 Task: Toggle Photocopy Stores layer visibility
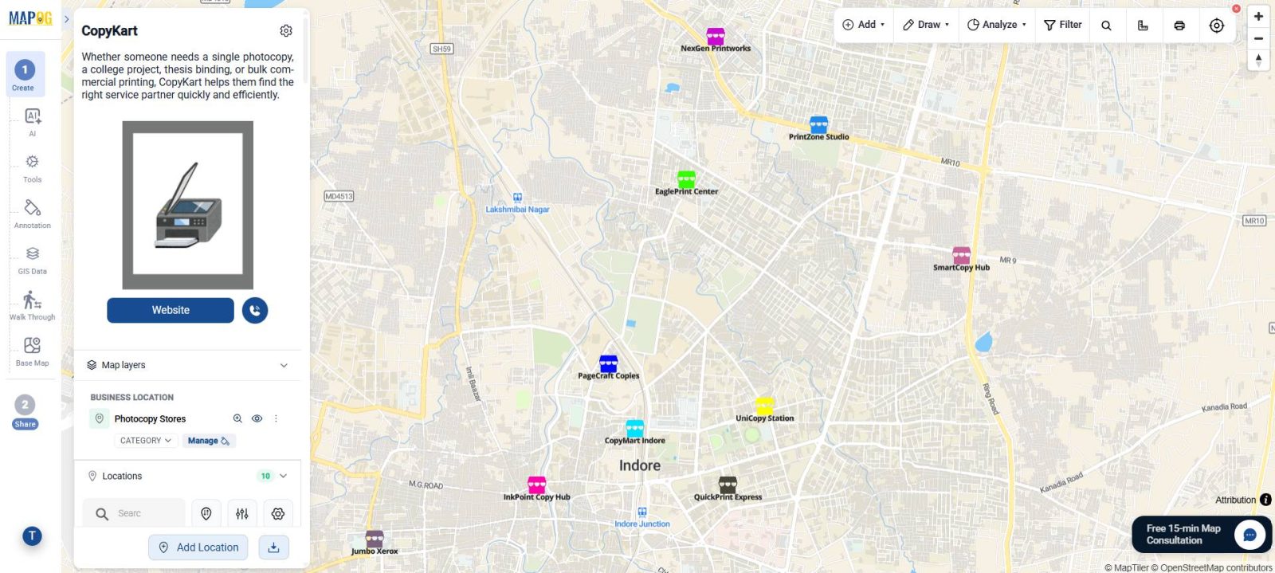tap(257, 418)
